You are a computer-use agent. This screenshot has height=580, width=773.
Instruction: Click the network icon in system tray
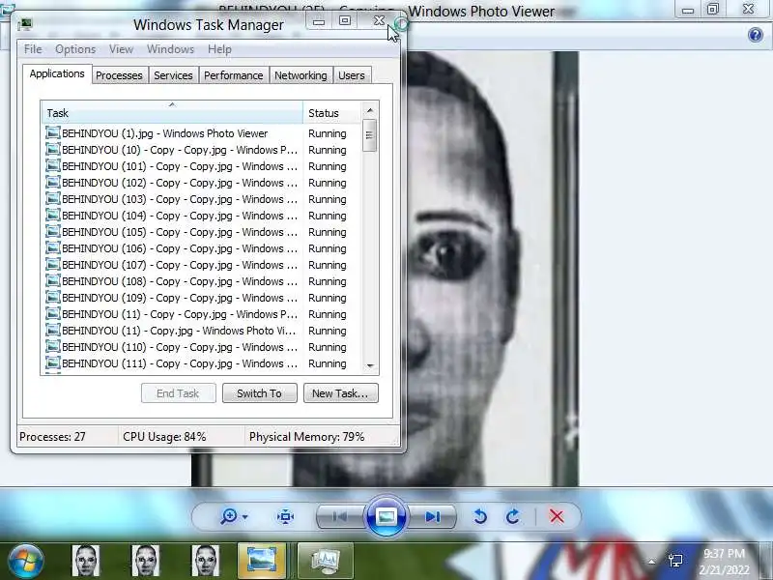(x=675, y=561)
